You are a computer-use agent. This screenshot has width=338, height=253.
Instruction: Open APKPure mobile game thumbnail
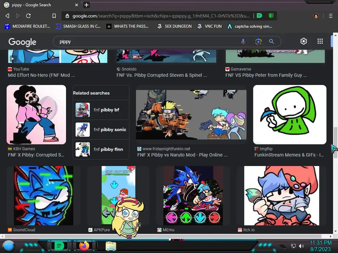(x=118, y=195)
